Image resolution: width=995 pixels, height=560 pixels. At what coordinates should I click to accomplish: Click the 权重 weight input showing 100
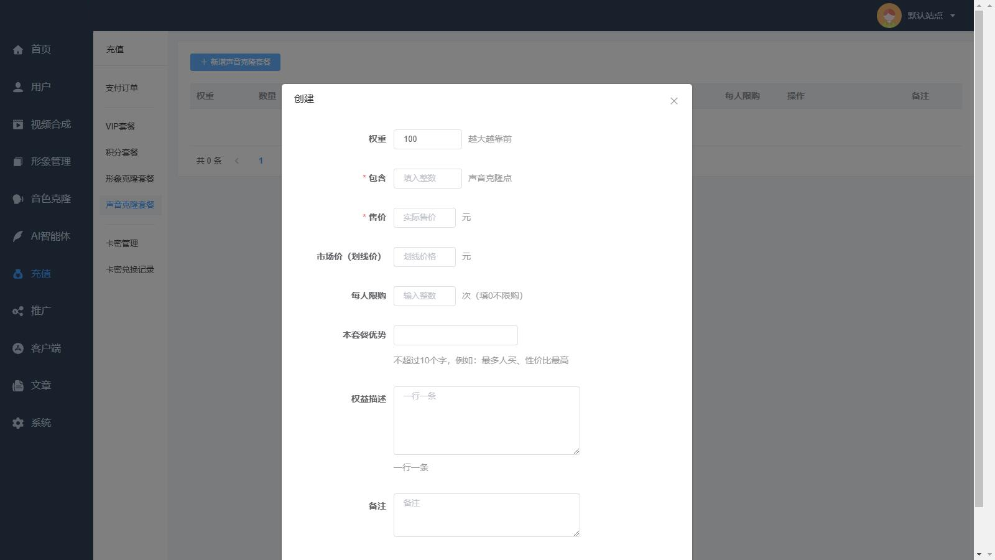[427, 139]
